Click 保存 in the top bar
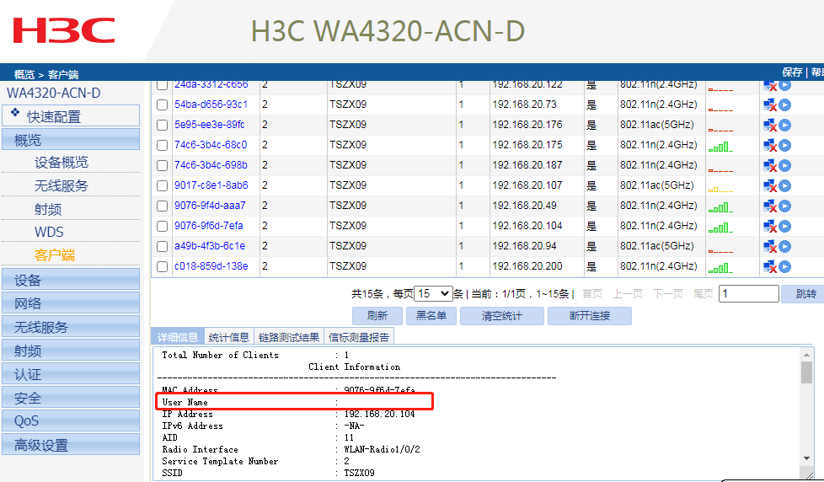The width and height of the screenshot is (824, 482). click(x=792, y=72)
